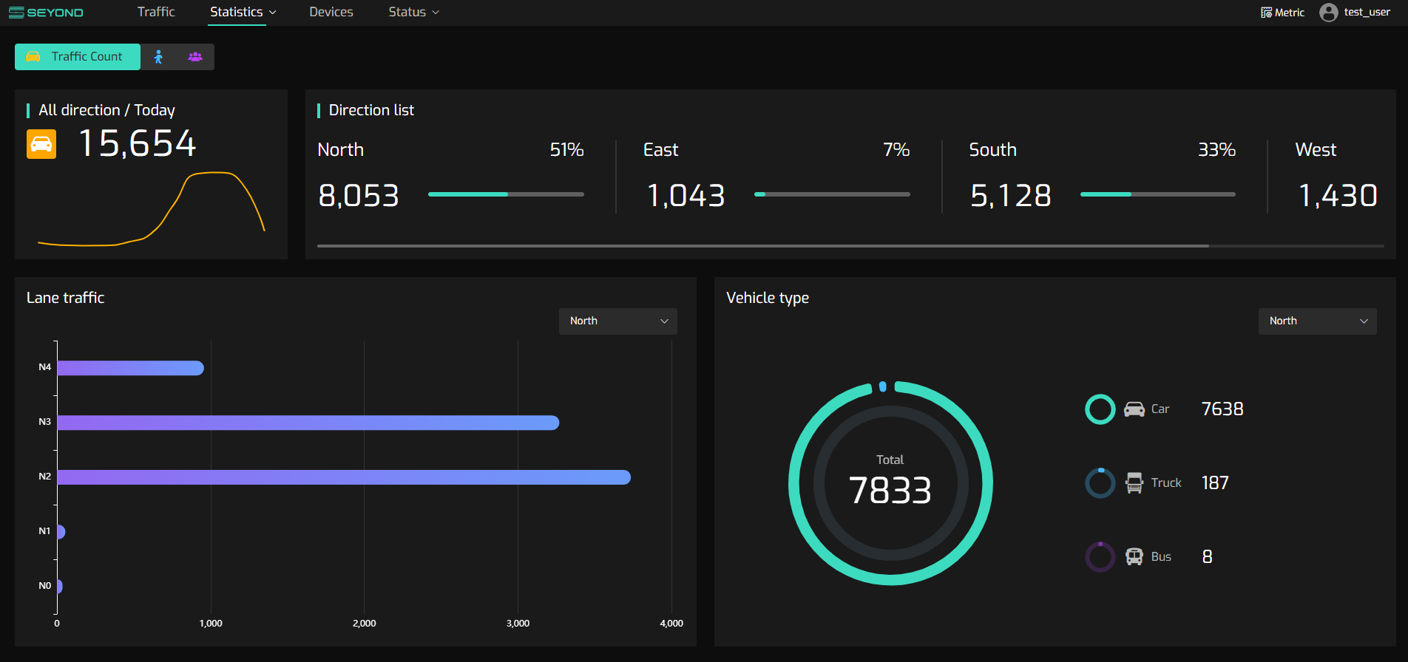Click the Truck icon in vehicle legend
This screenshot has width=1408, height=662.
tap(1134, 483)
